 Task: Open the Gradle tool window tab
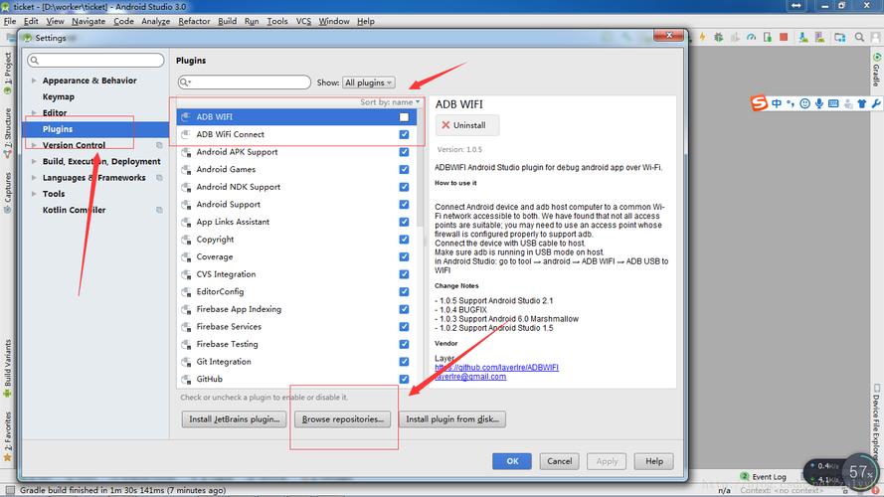click(877, 70)
